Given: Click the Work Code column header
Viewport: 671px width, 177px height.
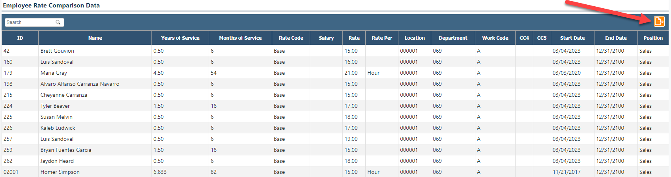Looking at the screenshot, I should coord(495,38).
